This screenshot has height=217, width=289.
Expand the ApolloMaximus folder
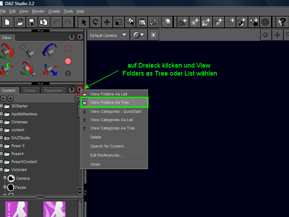pos(1,114)
